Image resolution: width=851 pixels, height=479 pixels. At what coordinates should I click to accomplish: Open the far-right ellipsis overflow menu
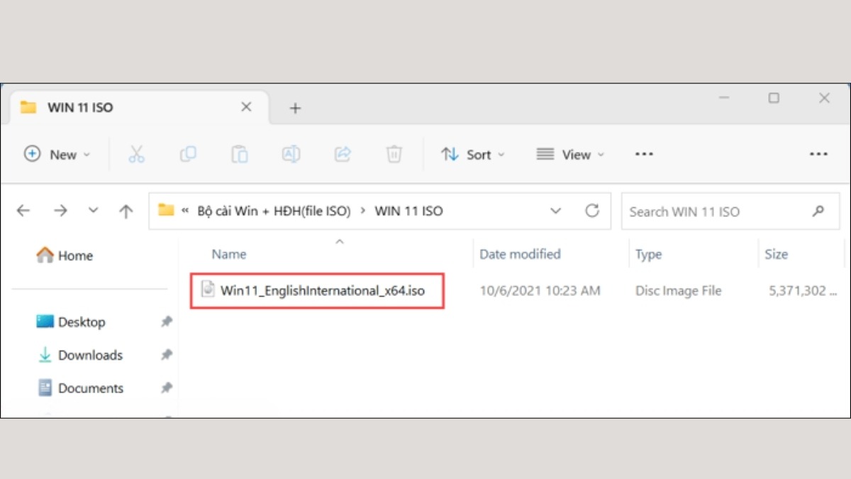coord(818,154)
